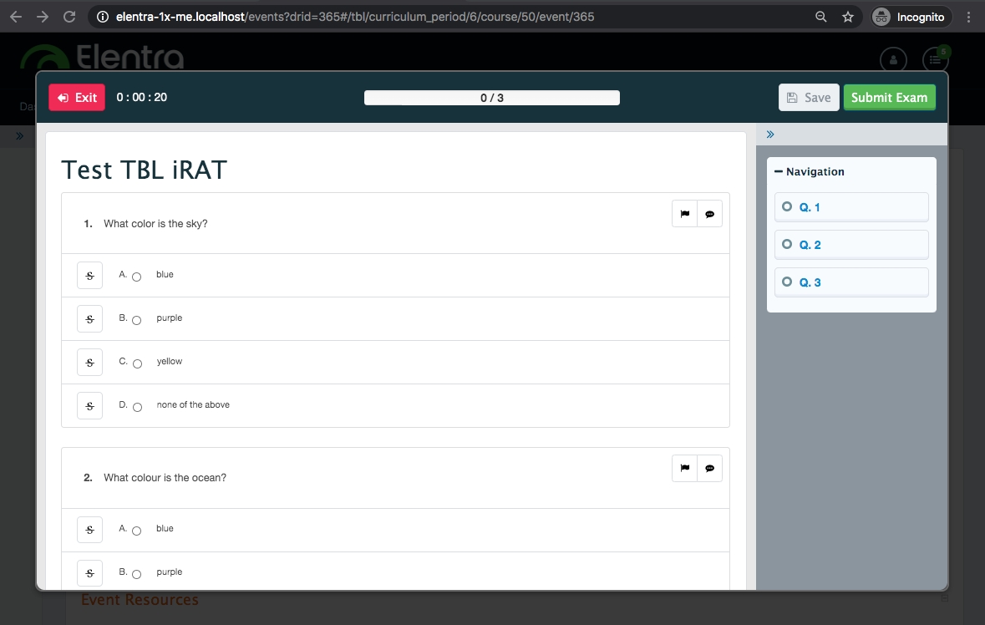Flag question 1 with the flag icon
The height and width of the screenshot is (625, 985).
click(684, 214)
